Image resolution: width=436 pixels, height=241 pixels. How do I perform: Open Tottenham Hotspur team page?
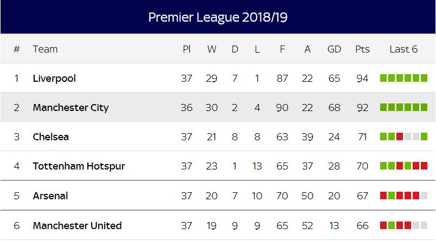coord(79,166)
